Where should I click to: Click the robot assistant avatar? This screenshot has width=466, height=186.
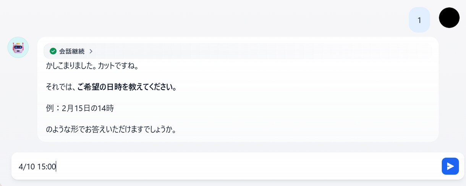(x=18, y=48)
